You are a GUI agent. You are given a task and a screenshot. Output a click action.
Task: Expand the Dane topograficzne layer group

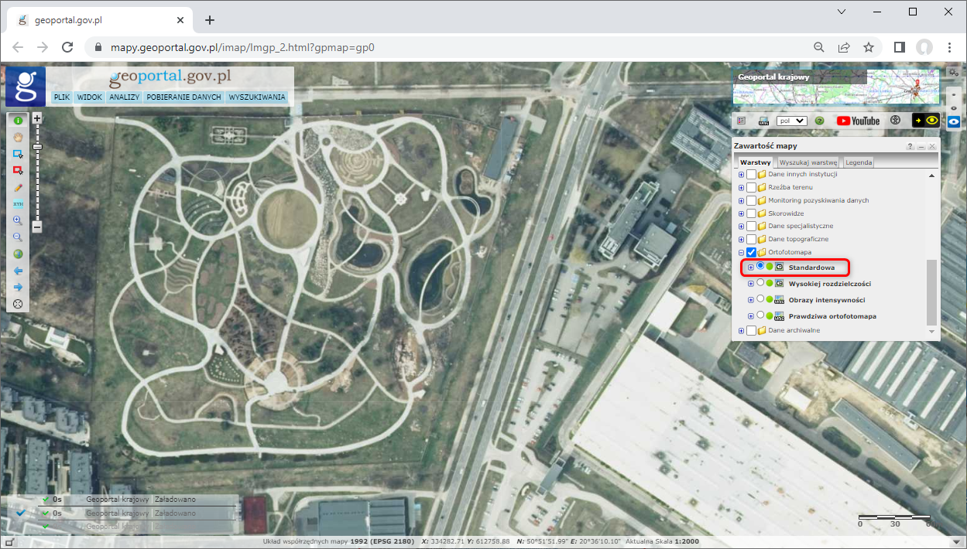click(741, 240)
